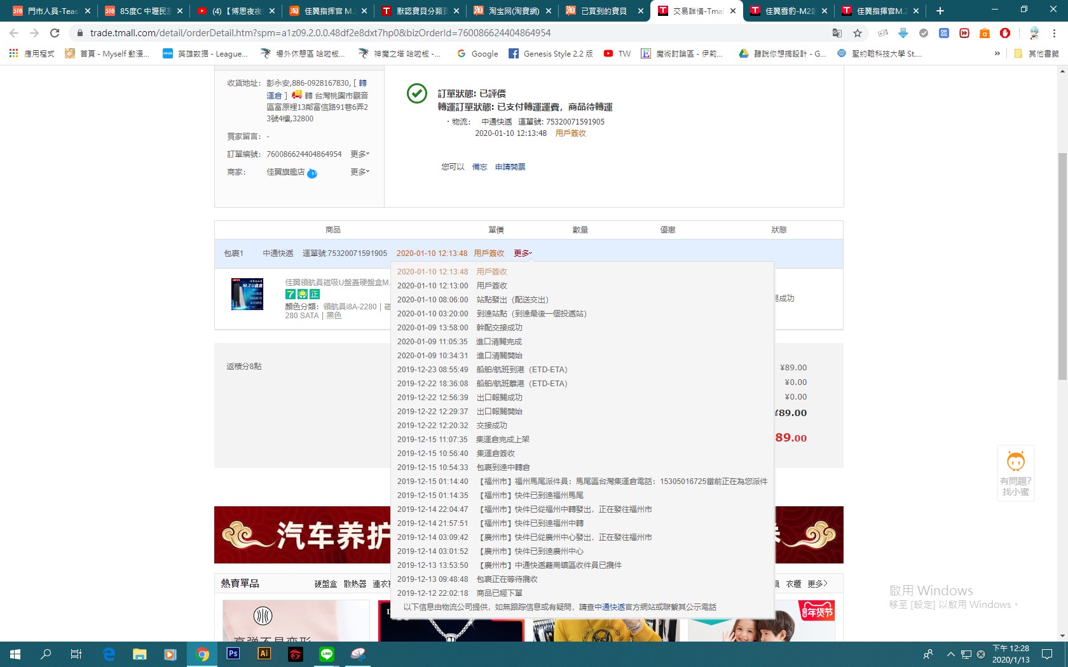Open the TW YouTube bookmark
This screenshot has width=1068, height=667.
pyautogui.click(x=617, y=53)
